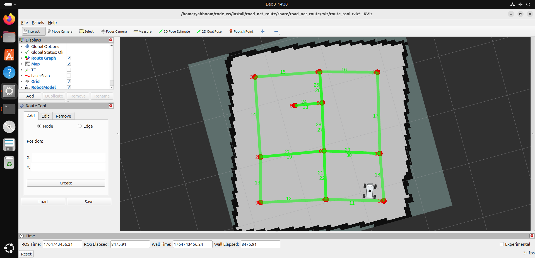Select the Publish Point tool
Viewport: 535px width, 258px height.
point(241,31)
